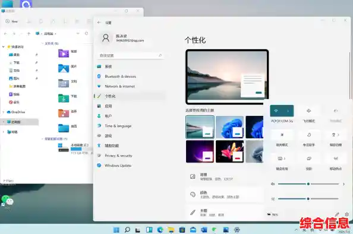Apply the colorful flower theme thumbnail

229,151
